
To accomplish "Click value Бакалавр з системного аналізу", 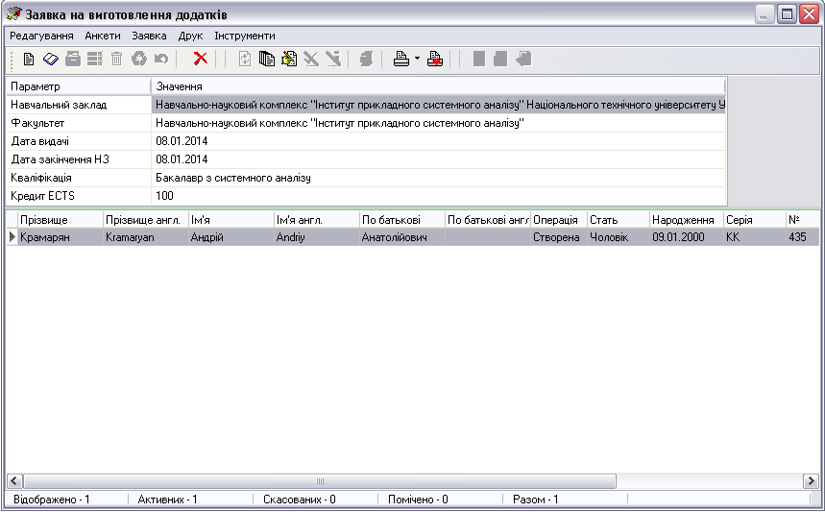I will 233,178.
